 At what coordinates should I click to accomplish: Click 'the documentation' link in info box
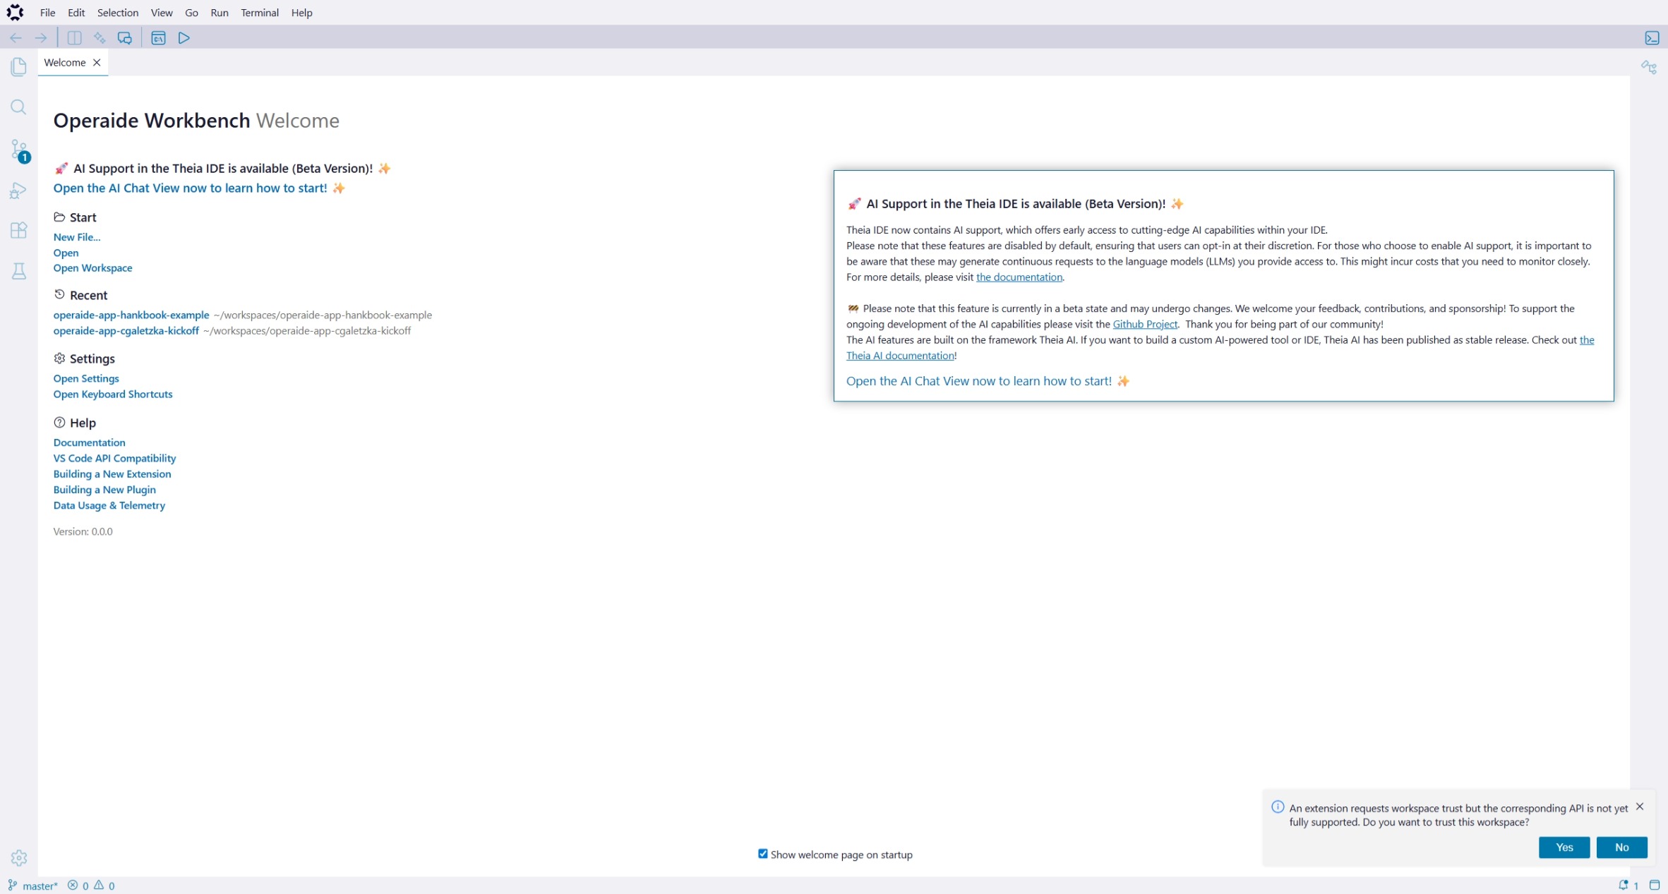[1019, 277]
